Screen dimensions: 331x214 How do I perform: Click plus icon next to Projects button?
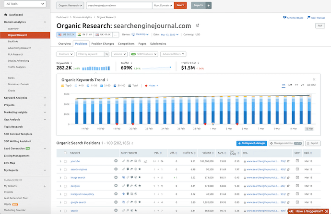(x=208, y=5)
